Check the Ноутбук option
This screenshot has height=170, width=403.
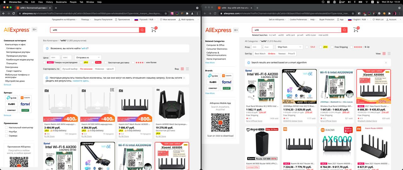(x=6, y=132)
